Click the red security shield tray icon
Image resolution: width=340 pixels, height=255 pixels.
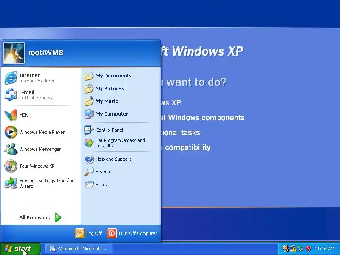309,249
